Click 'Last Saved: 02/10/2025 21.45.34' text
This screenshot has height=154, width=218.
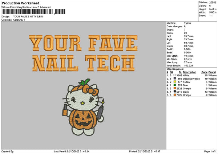[72, 151]
